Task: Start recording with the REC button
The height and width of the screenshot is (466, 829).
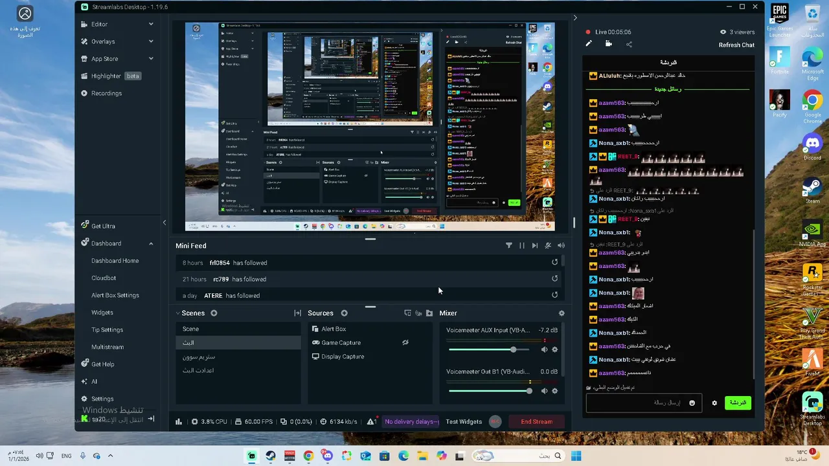Action: (x=495, y=421)
